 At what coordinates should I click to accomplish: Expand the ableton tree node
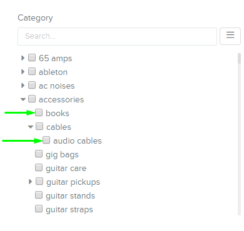(23, 72)
